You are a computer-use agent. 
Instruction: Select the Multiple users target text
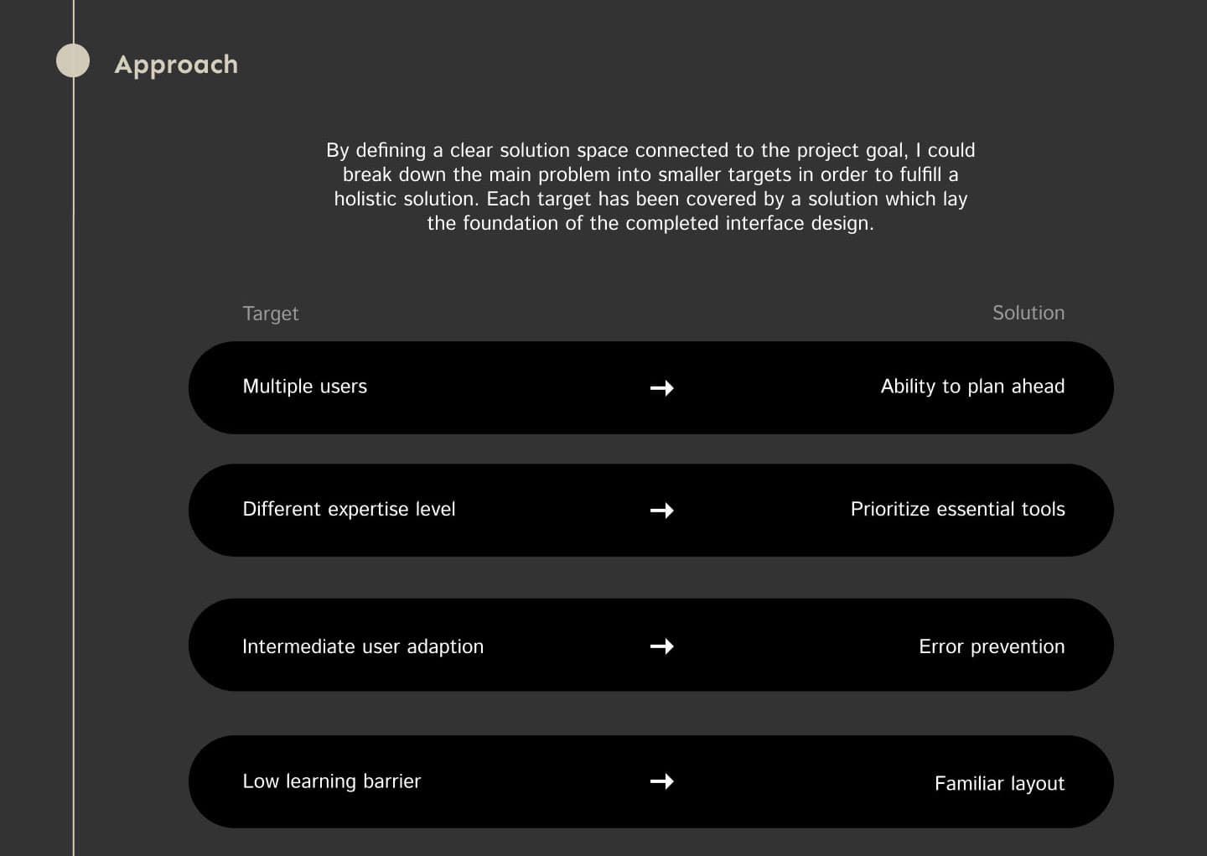pyautogui.click(x=305, y=386)
